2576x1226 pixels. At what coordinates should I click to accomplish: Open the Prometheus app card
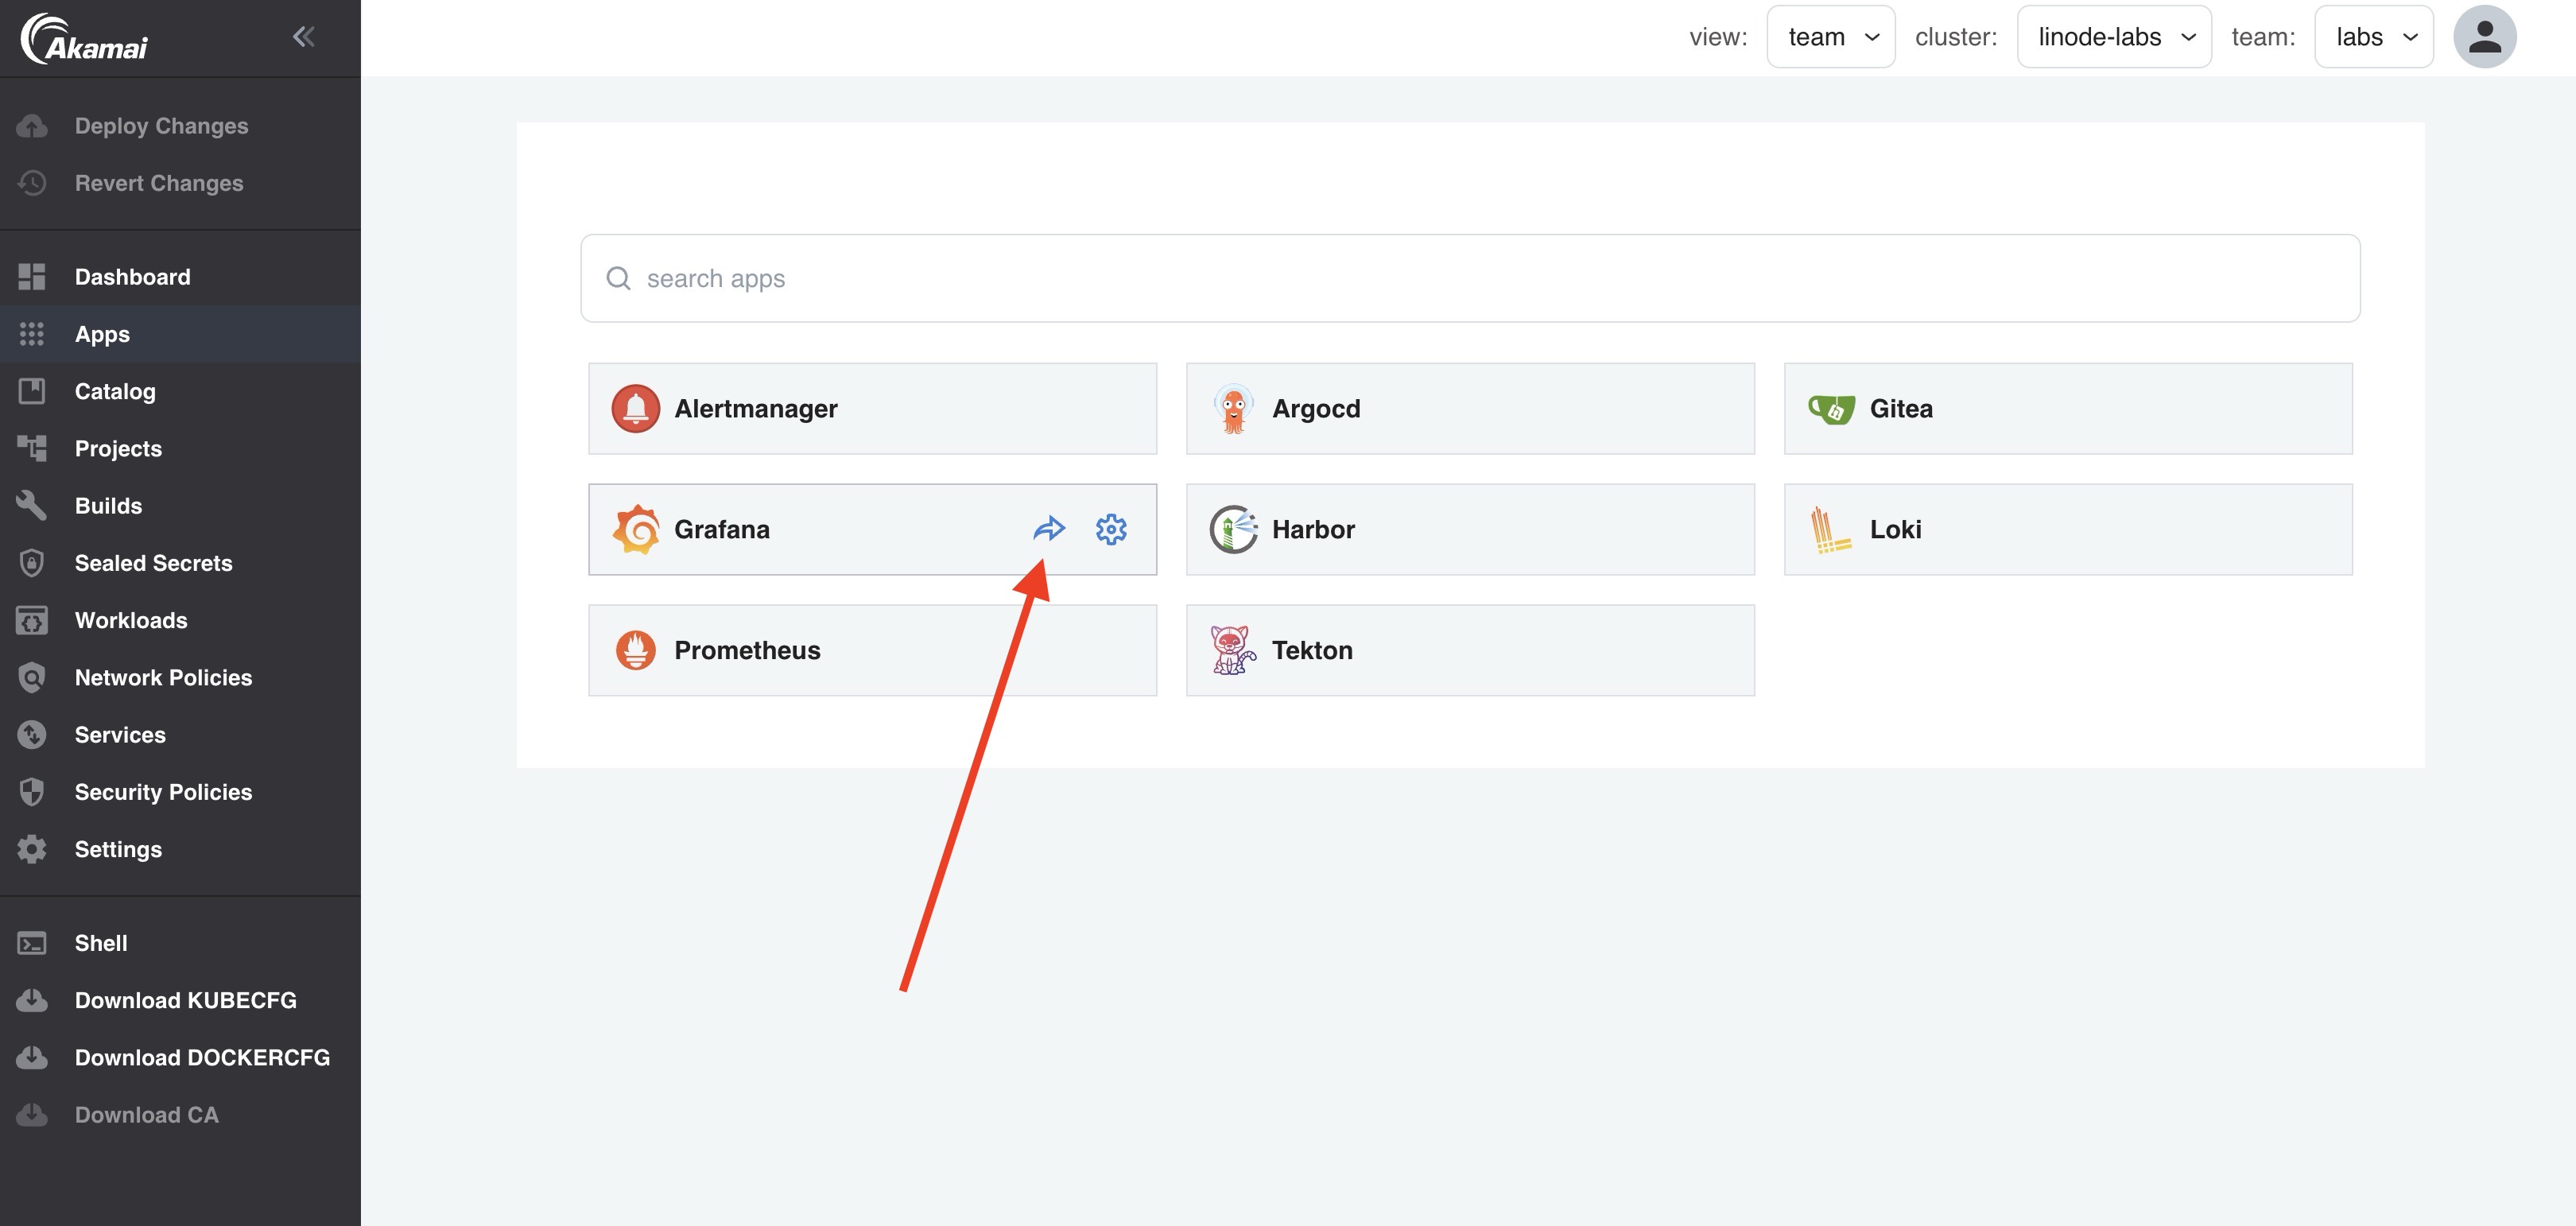(x=872, y=650)
